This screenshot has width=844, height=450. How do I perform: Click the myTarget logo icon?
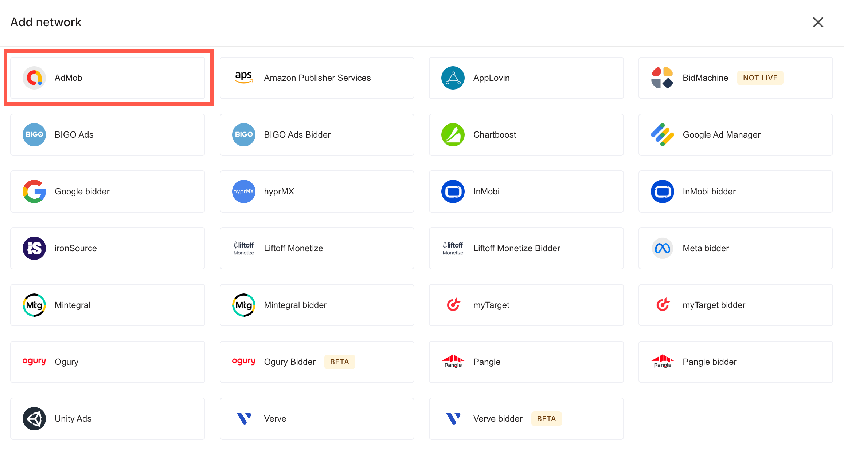click(453, 305)
